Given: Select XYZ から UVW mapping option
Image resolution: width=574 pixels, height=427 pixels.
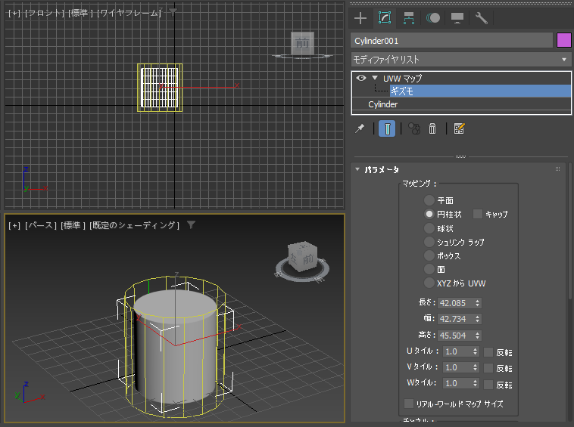Looking at the screenshot, I should (x=429, y=283).
